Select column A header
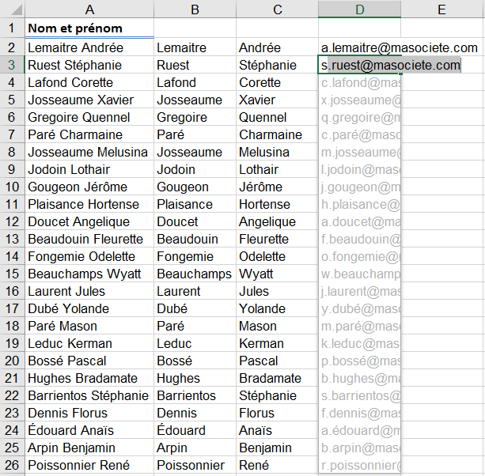 [x=89, y=9]
